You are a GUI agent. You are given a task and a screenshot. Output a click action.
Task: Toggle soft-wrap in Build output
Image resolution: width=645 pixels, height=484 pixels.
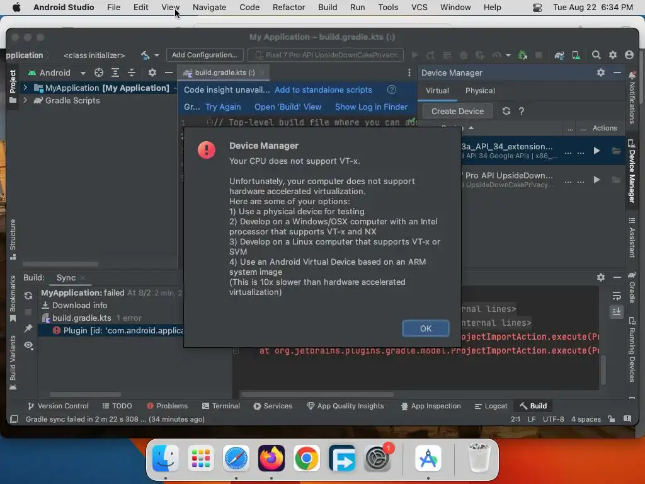(x=616, y=296)
